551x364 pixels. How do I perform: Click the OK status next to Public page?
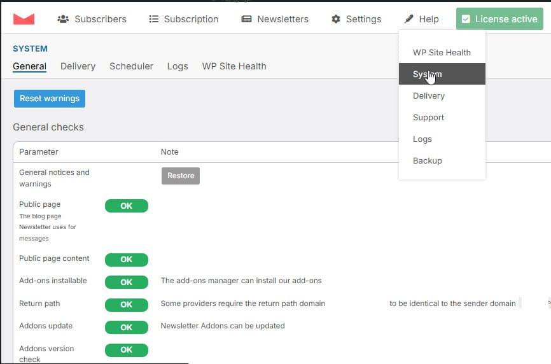pyautogui.click(x=127, y=206)
